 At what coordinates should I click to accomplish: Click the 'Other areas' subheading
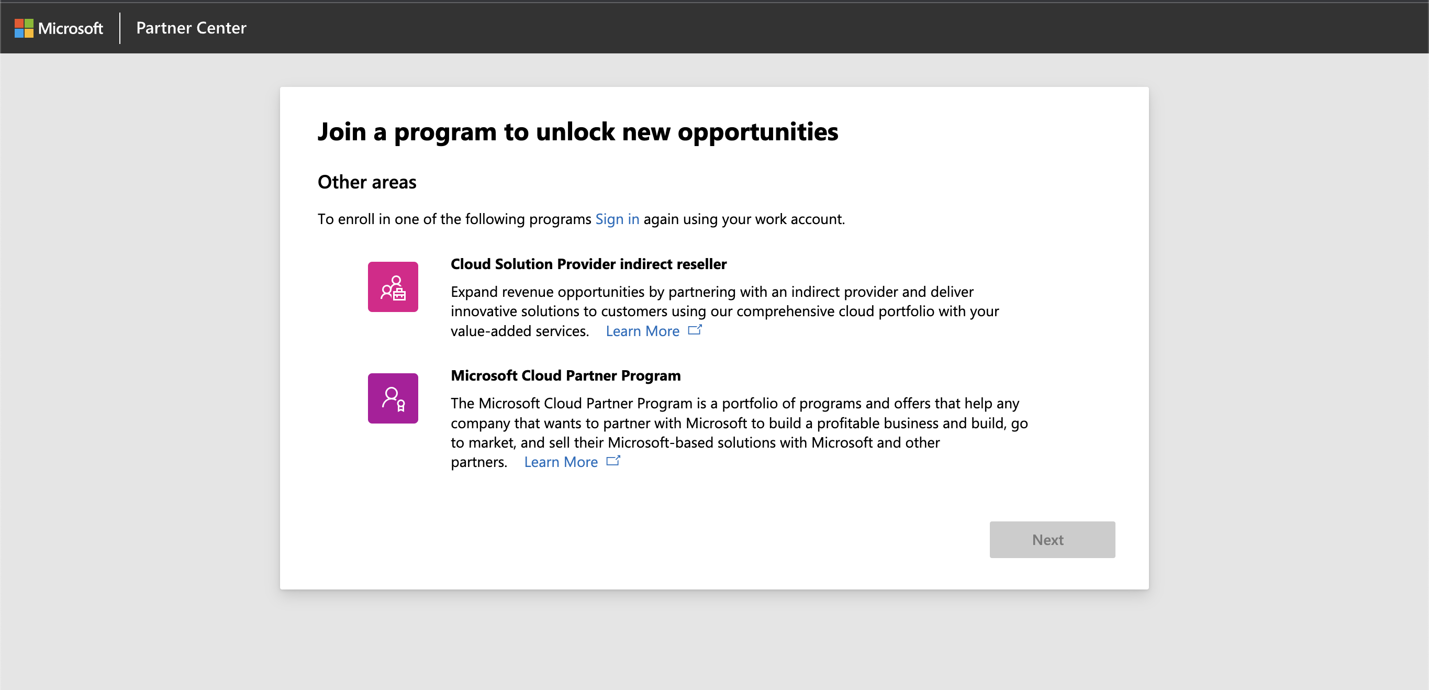367,182
